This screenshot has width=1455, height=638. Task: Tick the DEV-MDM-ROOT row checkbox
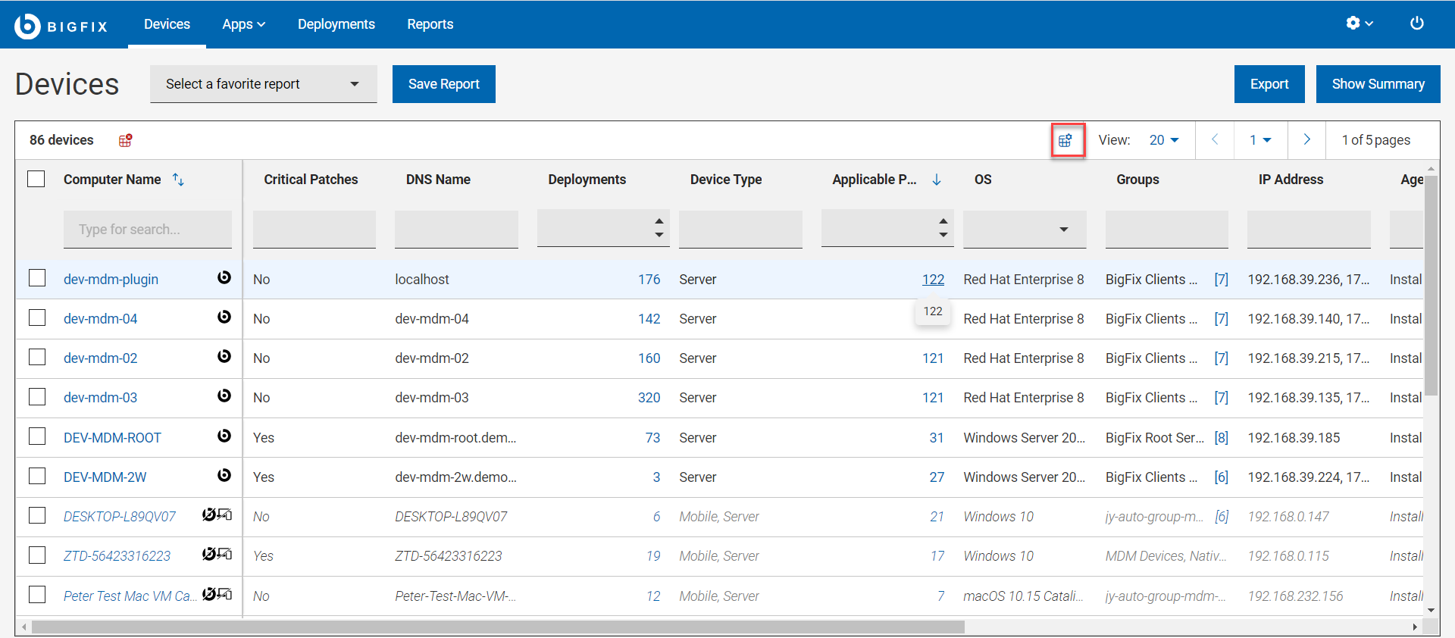37,437
